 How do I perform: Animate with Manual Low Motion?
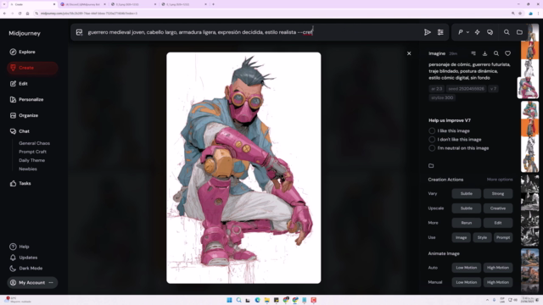pyautogui.click(x=467, y=282)
